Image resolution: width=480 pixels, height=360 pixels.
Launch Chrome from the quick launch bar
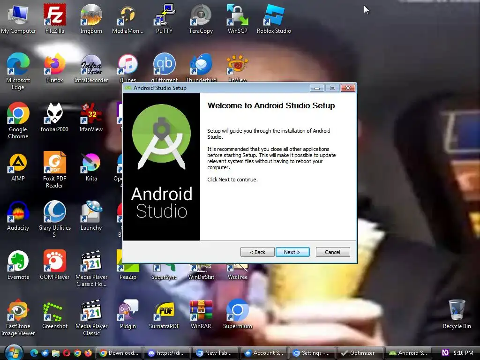pyautogui.click(x=77, y=353)
